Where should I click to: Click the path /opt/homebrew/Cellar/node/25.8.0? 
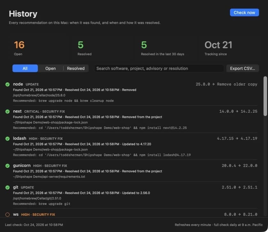pos(39,95)
